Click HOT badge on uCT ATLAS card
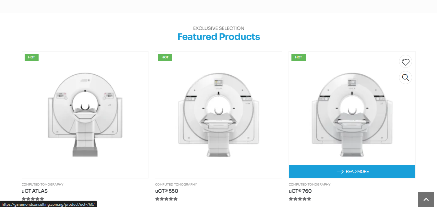The image size is (437, 207). pyautogui.click(x=31, y=57)
